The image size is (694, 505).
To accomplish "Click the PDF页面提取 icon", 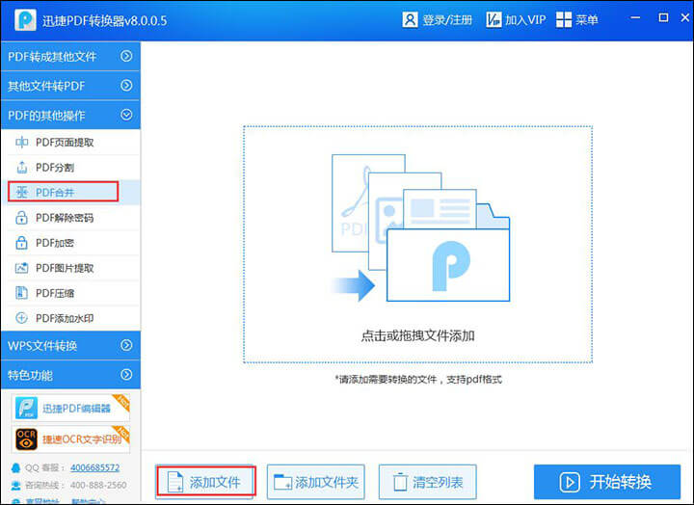I will point(21,142).
